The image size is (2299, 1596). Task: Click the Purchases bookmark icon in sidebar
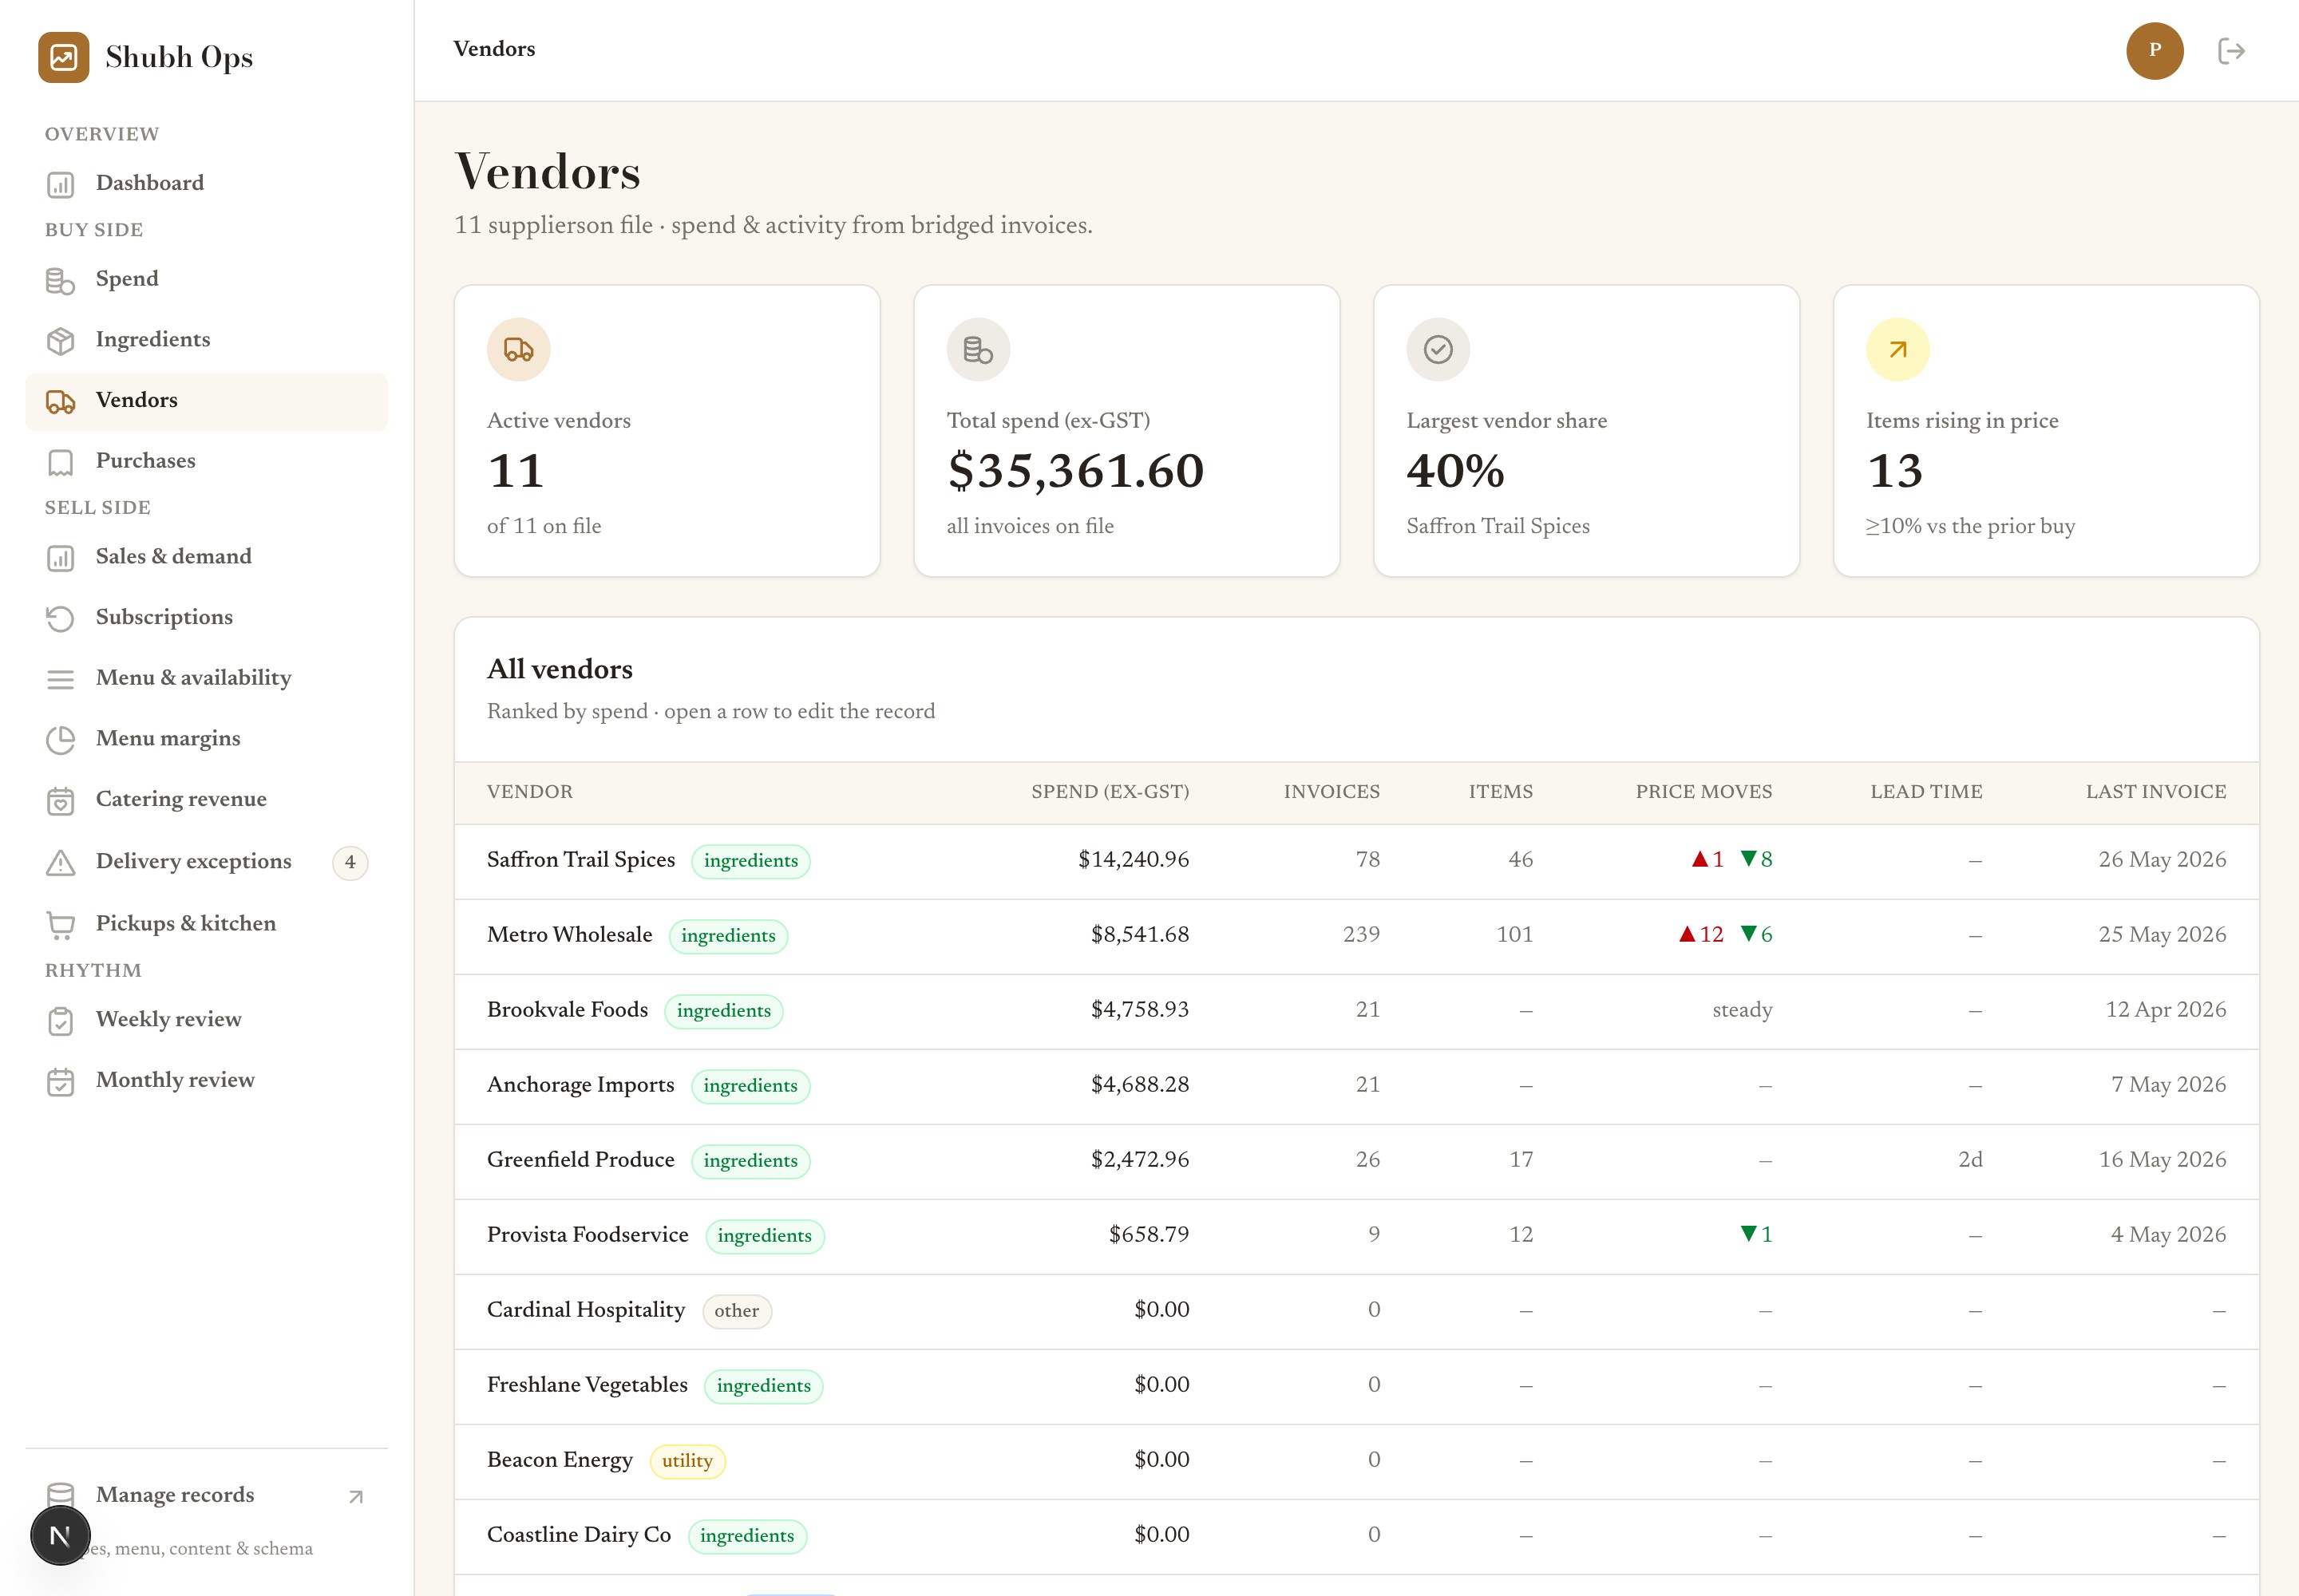61,462
